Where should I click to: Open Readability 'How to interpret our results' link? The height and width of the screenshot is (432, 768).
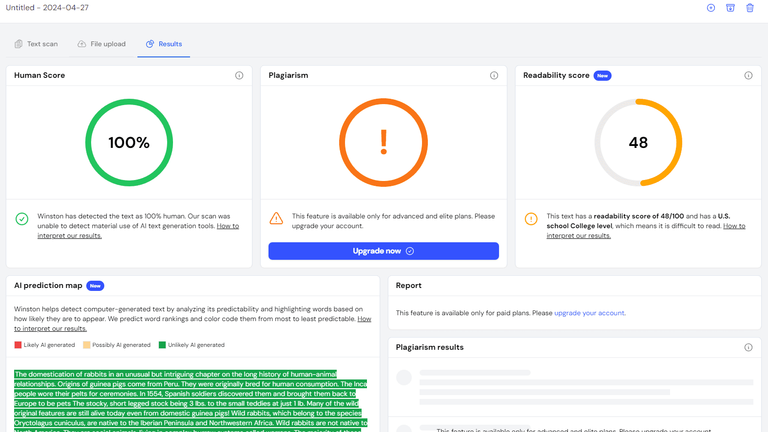(734, 226)
